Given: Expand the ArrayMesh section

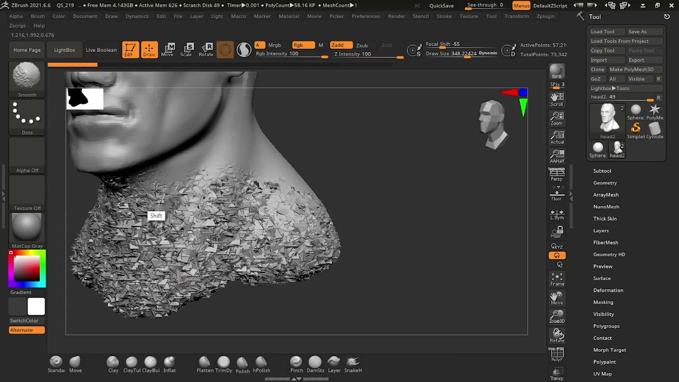Looking at the screenshot, I should (606, 195).
